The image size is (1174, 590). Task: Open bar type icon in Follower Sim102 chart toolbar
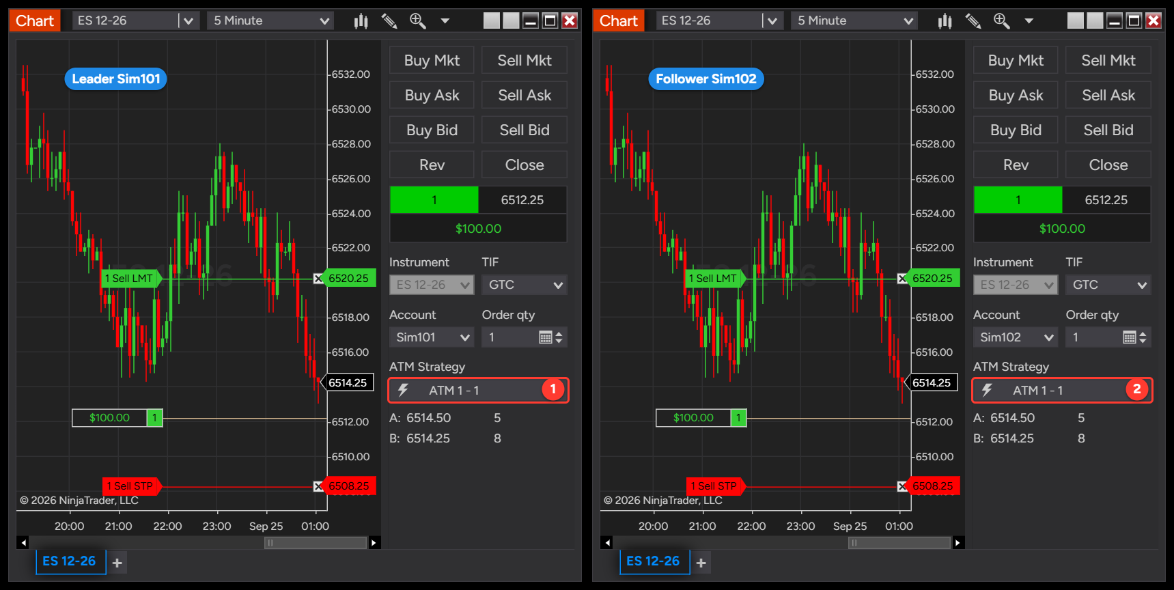point(945,21)
